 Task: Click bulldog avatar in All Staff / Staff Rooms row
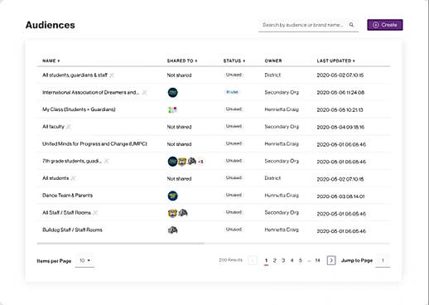pos(183,212)
